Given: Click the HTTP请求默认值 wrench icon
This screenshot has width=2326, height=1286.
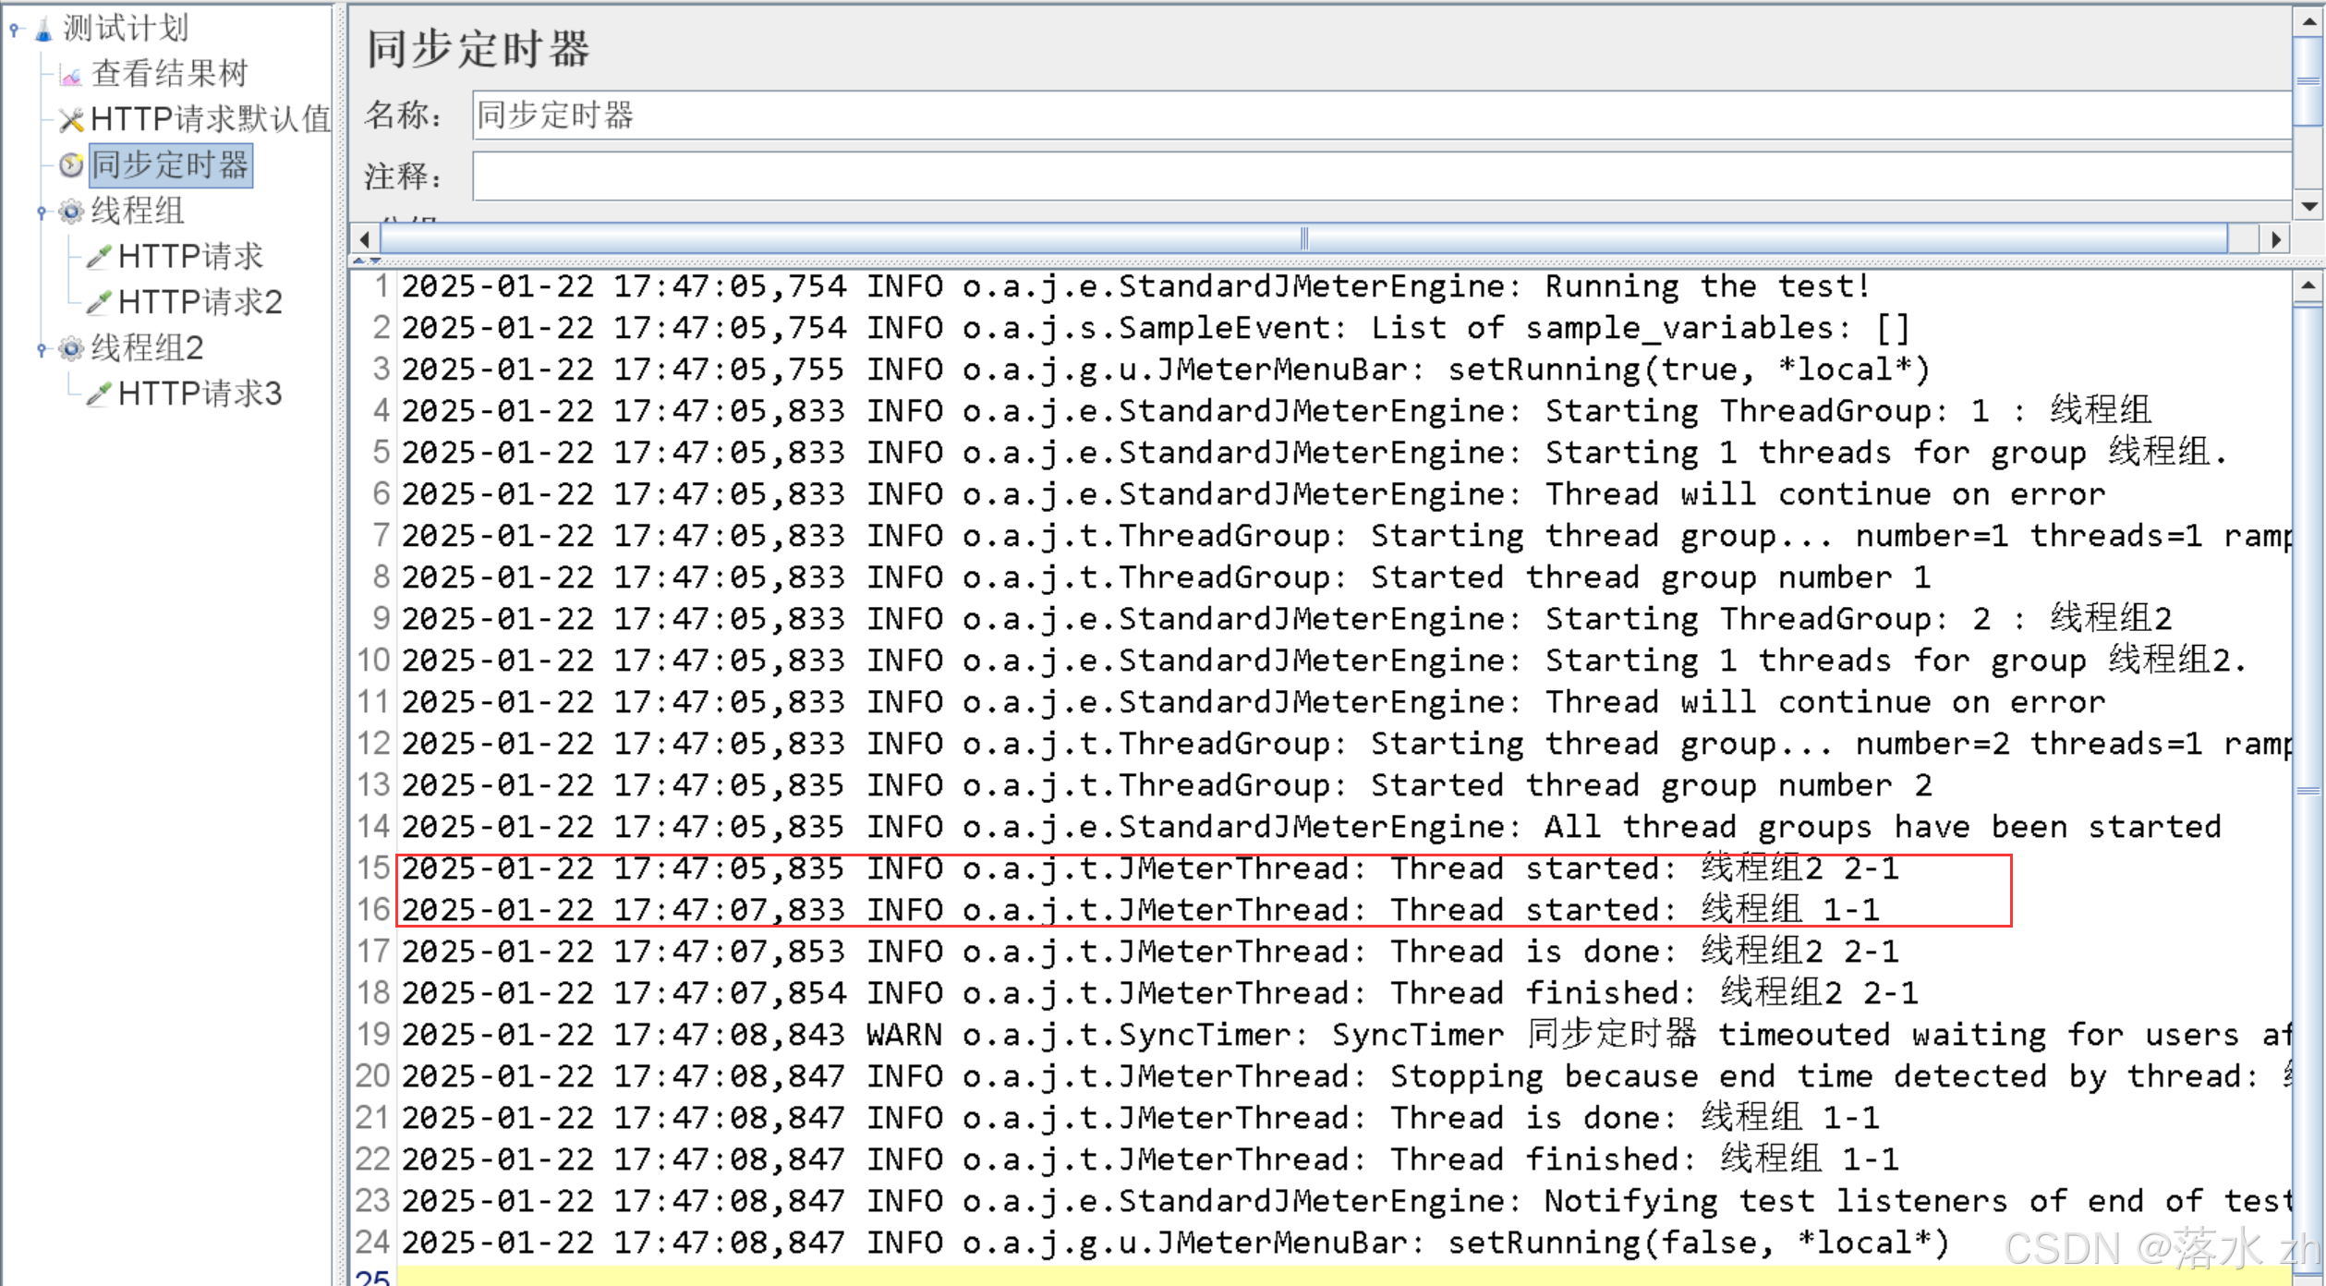Looking at the screenshot, I should [71, 120].
